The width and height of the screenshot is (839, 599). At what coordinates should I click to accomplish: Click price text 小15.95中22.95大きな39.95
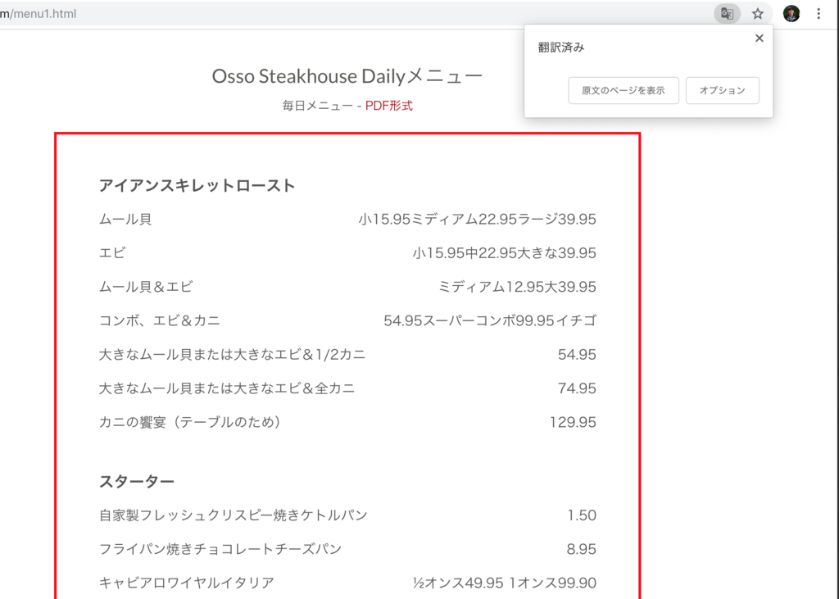click(x=504, y=252)
